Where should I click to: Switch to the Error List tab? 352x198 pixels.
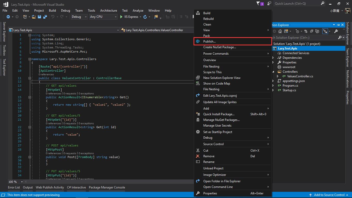14,187
